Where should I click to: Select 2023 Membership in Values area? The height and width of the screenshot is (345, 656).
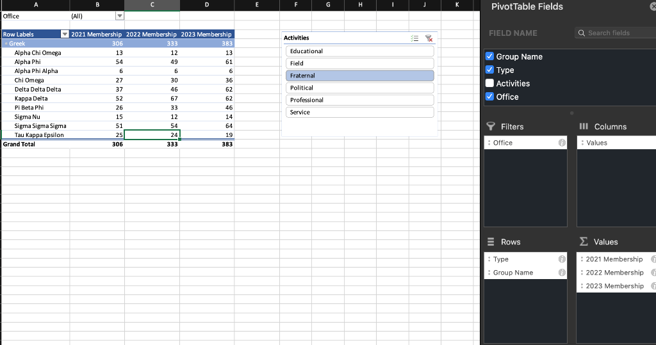pos(616,286)
